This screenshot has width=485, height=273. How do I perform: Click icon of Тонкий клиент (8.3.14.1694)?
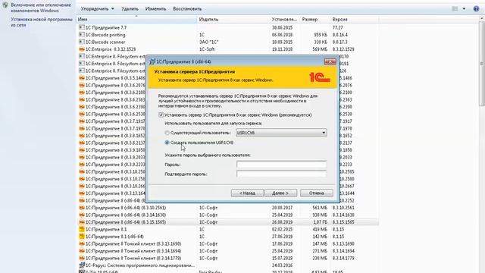(82, 251)
